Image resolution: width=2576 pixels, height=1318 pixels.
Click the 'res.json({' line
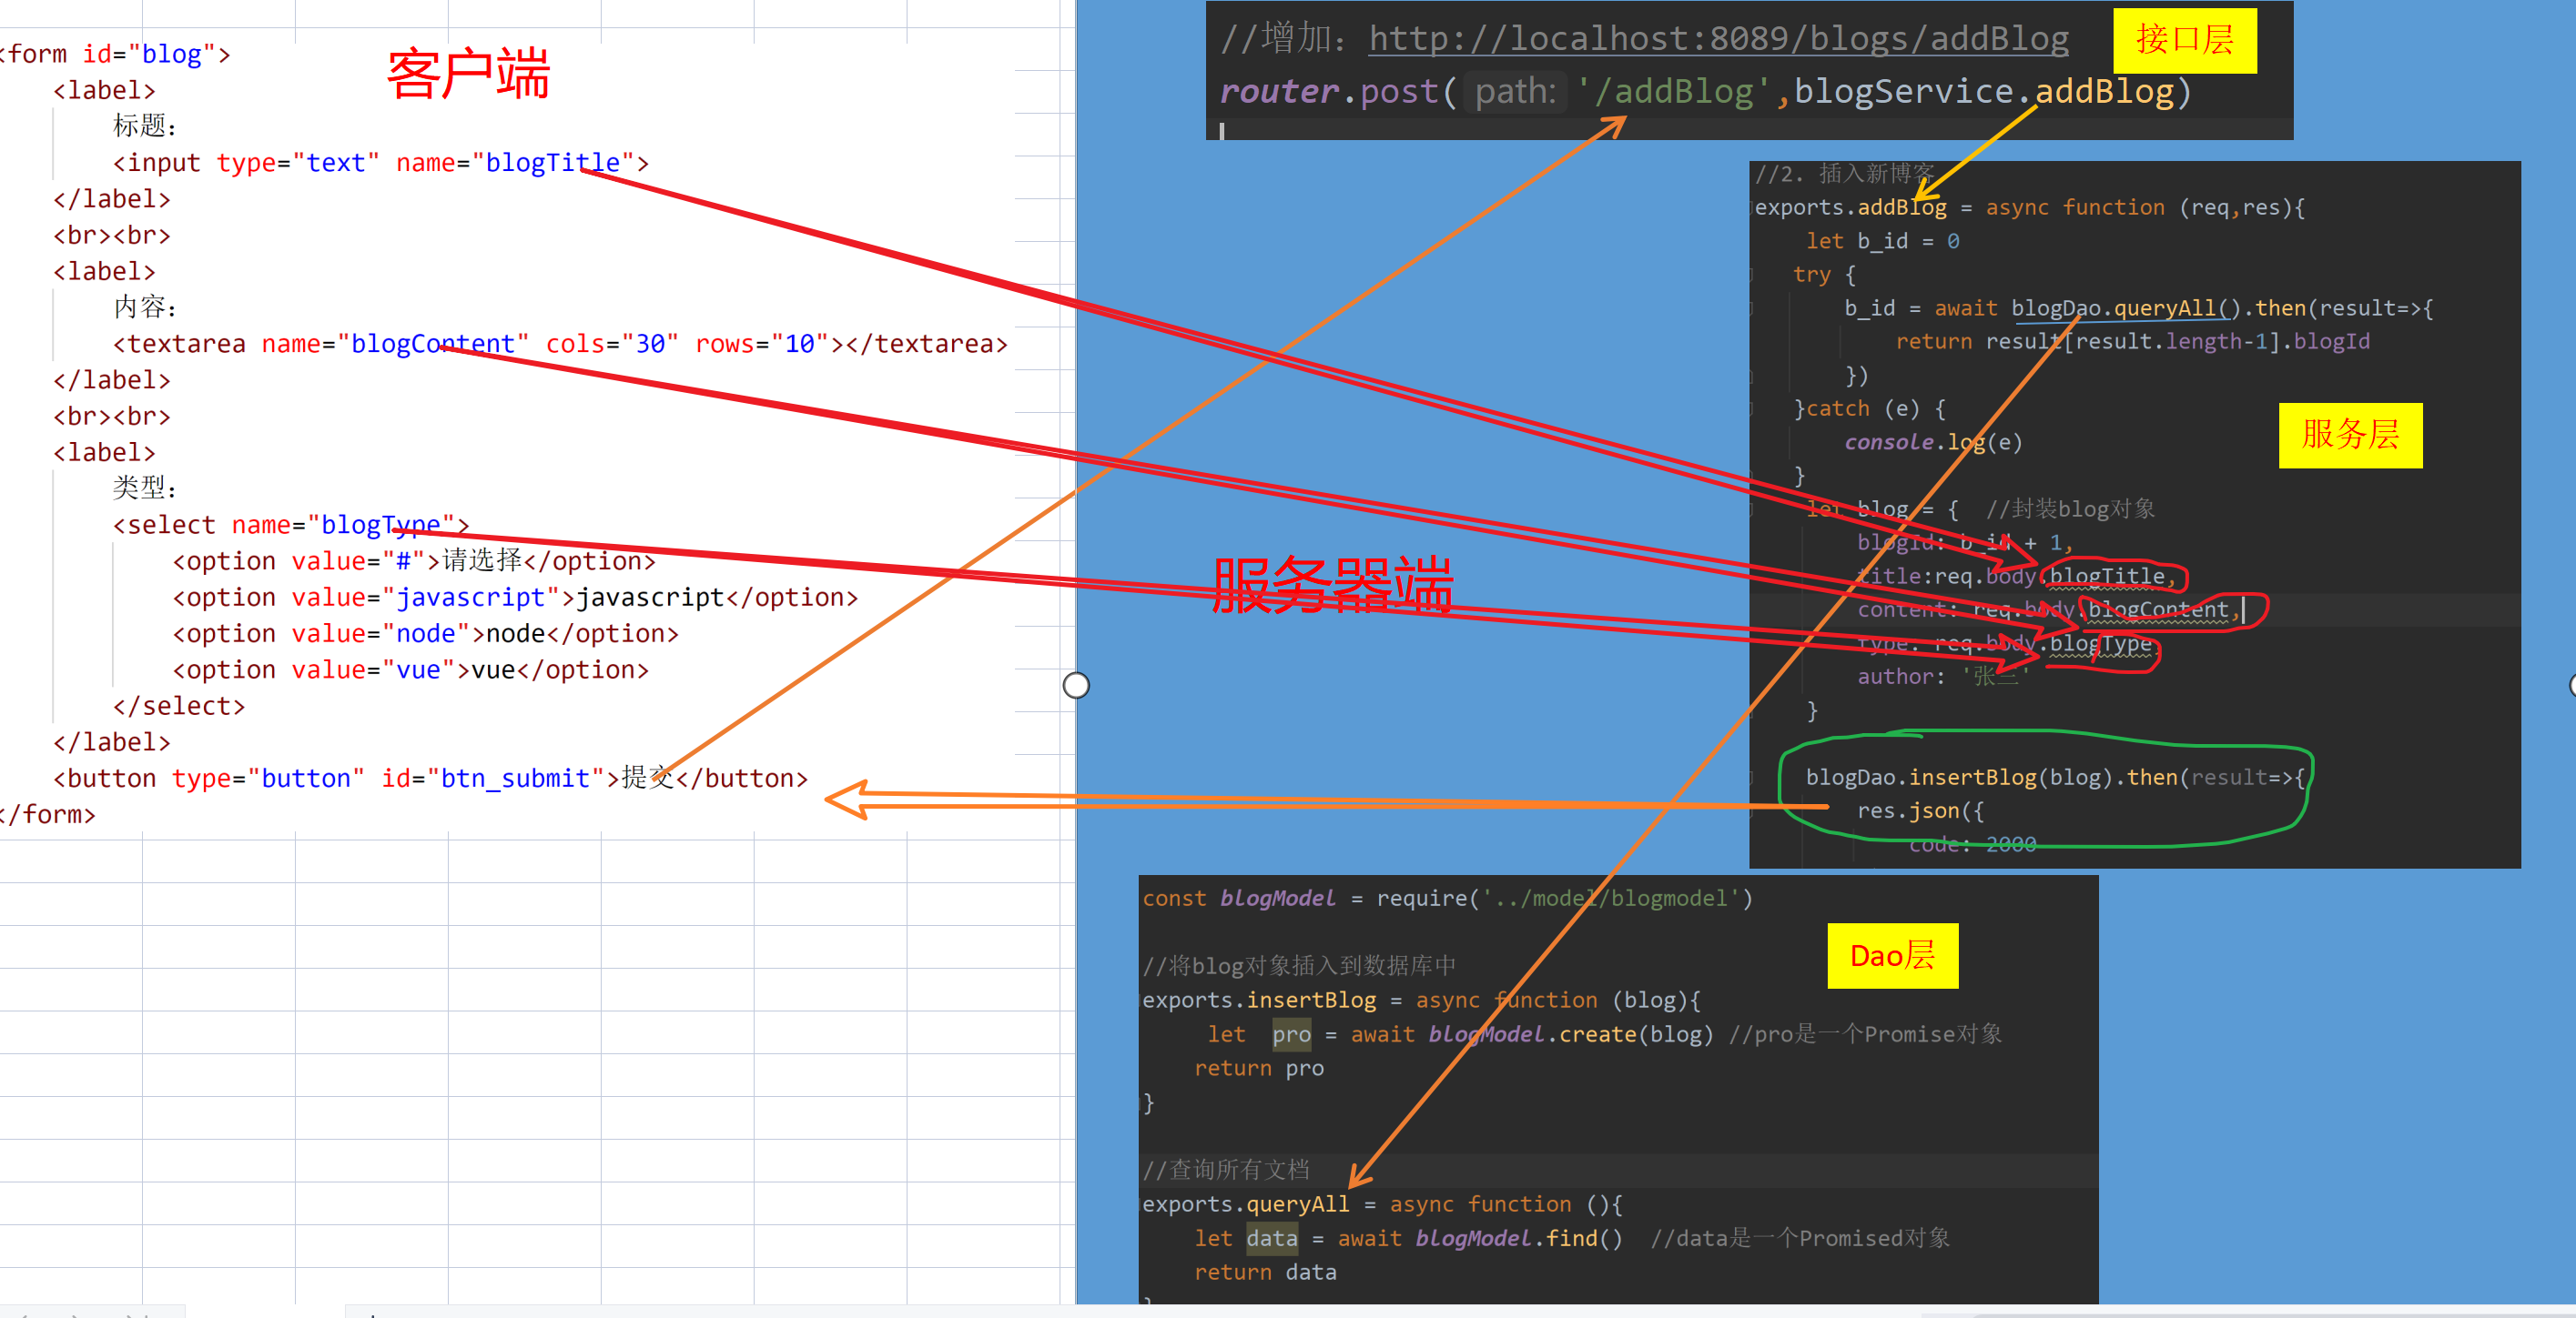[1920, 810]
